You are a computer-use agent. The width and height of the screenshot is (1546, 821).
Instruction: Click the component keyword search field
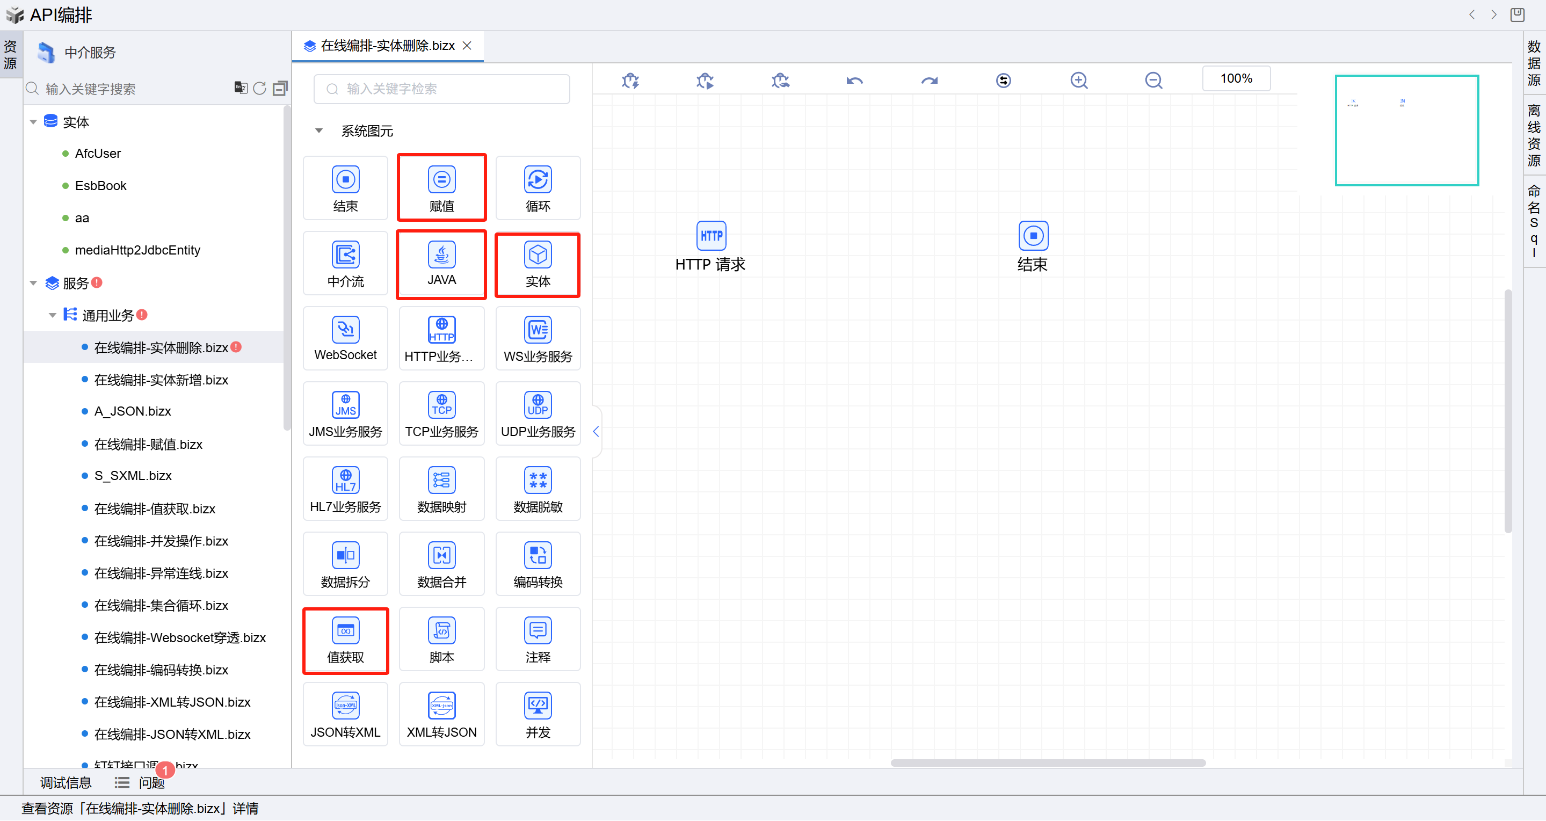(441, 89)
